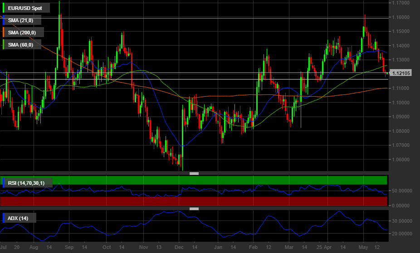Select the ADX (14) indicator label
The width and height of the screenshot is (420, 253).
coord(18,219)
